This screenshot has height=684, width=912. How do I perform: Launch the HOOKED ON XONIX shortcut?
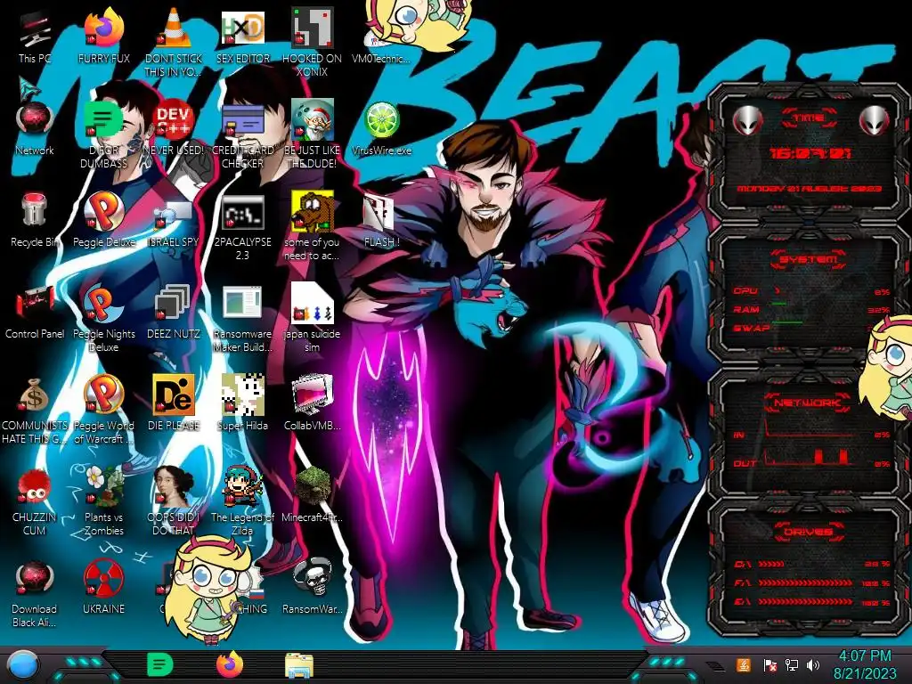click(312, 42)
